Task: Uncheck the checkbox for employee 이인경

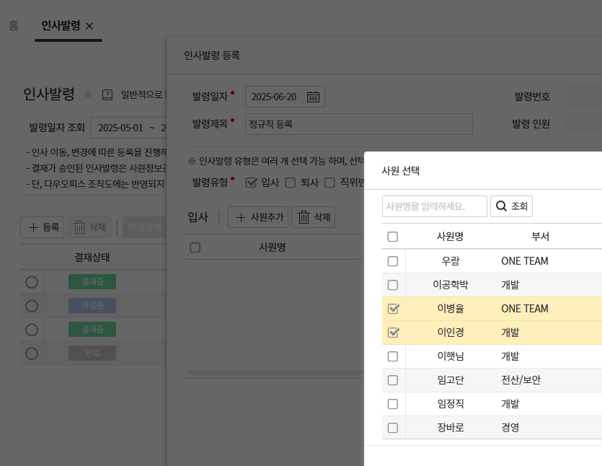Action: (393, 333)
